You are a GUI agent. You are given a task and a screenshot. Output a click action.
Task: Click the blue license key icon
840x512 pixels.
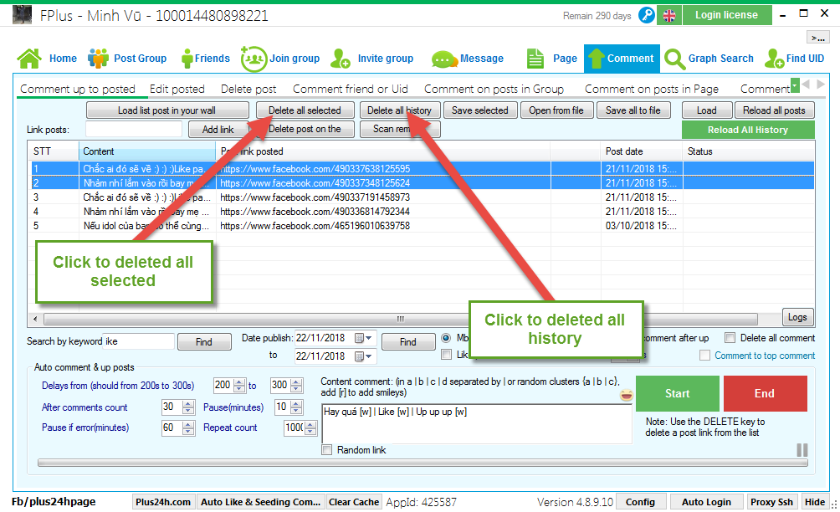647,15
